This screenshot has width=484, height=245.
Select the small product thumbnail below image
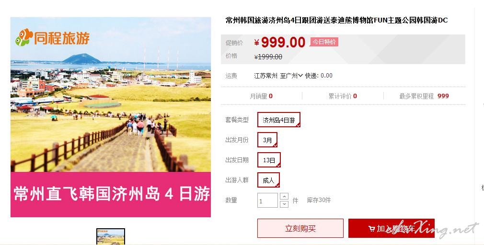pyautogui.click(x=111, y=237)
